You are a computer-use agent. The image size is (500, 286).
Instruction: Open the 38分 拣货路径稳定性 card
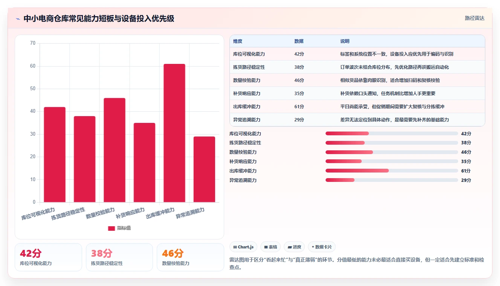119,257
